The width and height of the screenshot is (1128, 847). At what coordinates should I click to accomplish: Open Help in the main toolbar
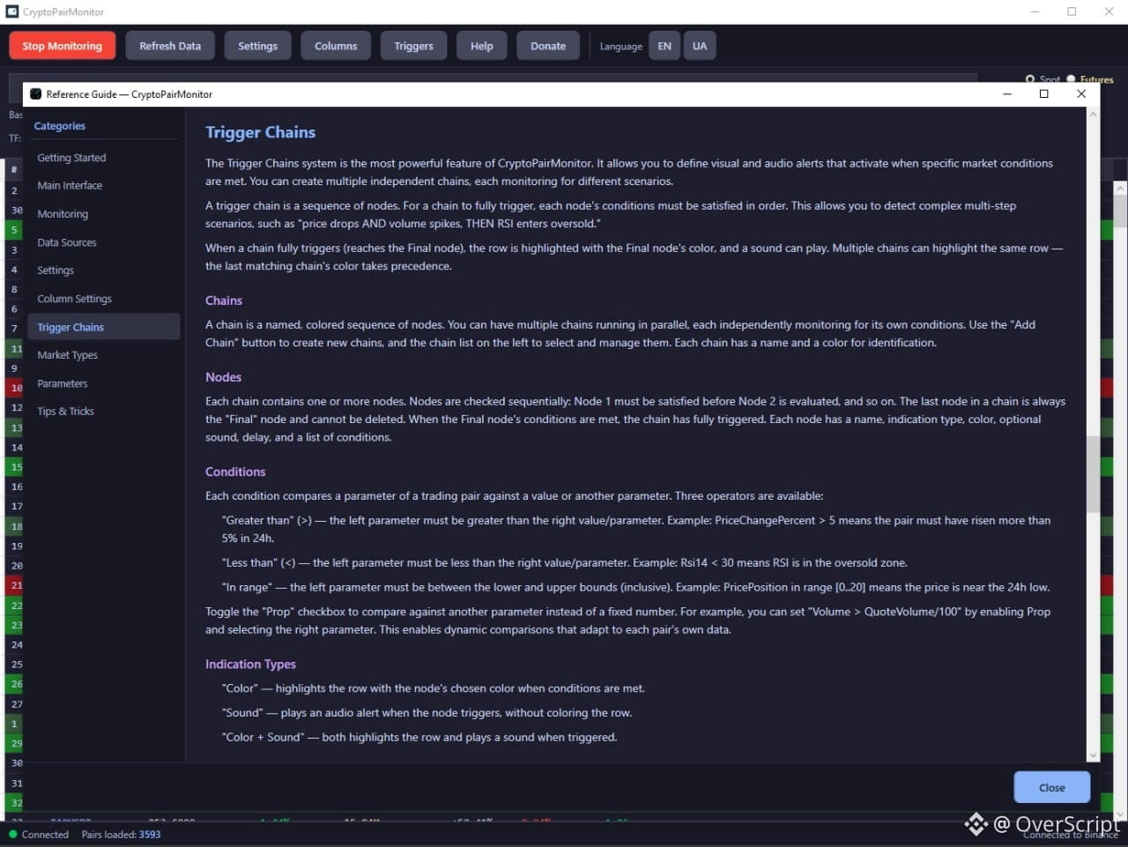(x=482, y=46)
